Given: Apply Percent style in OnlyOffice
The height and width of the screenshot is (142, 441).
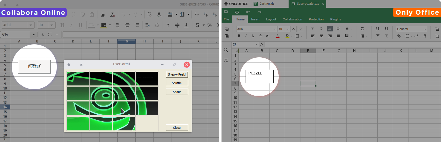Looking at the screenshot, I should coord(399,36).
